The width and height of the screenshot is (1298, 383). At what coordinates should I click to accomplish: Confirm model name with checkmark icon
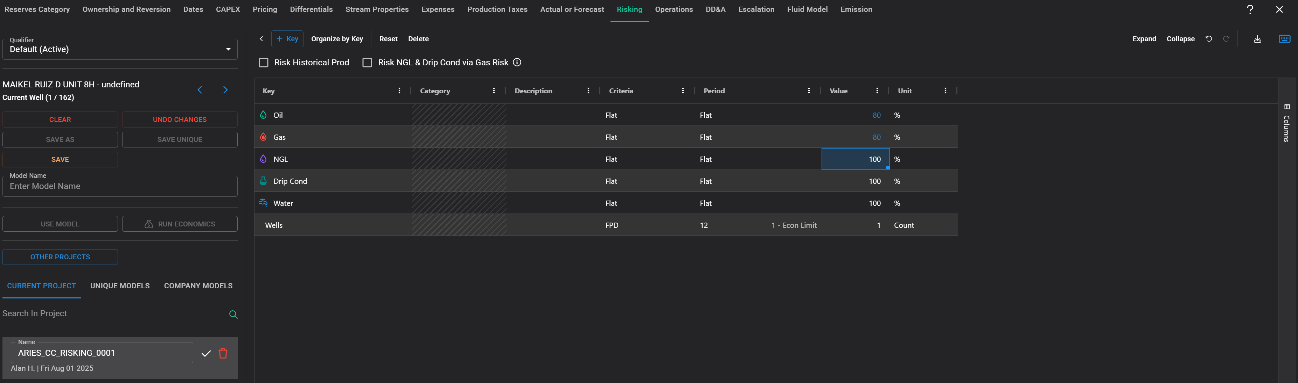pos(205,353)
